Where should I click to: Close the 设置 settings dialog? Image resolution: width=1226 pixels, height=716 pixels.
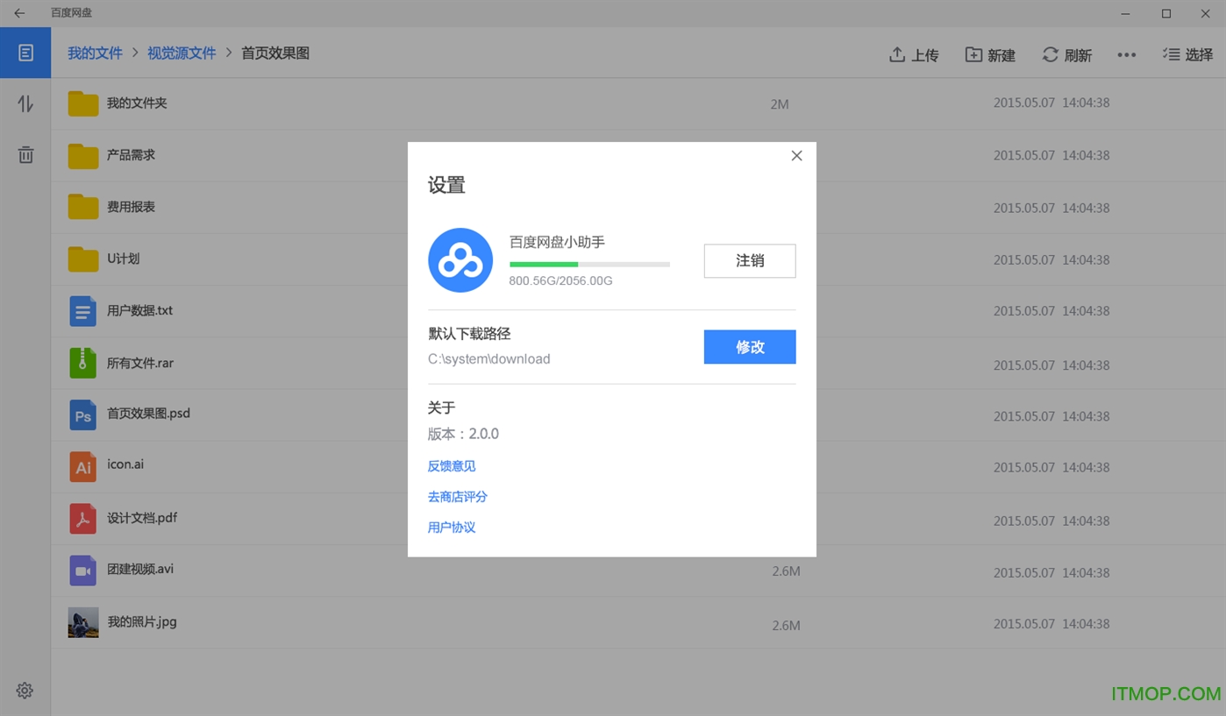796,155
